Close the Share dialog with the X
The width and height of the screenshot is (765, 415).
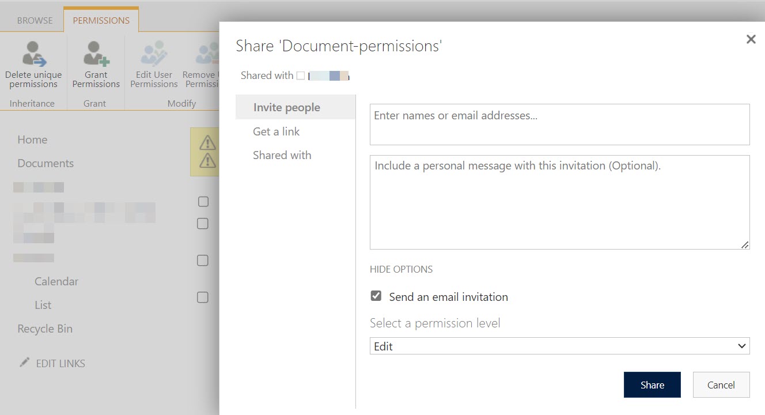point(751,39)
